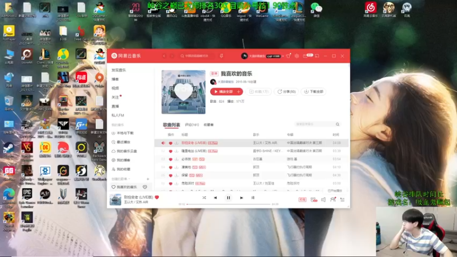
Task: Toggle the heart on the playing song row
Action: tap(170, 143)
